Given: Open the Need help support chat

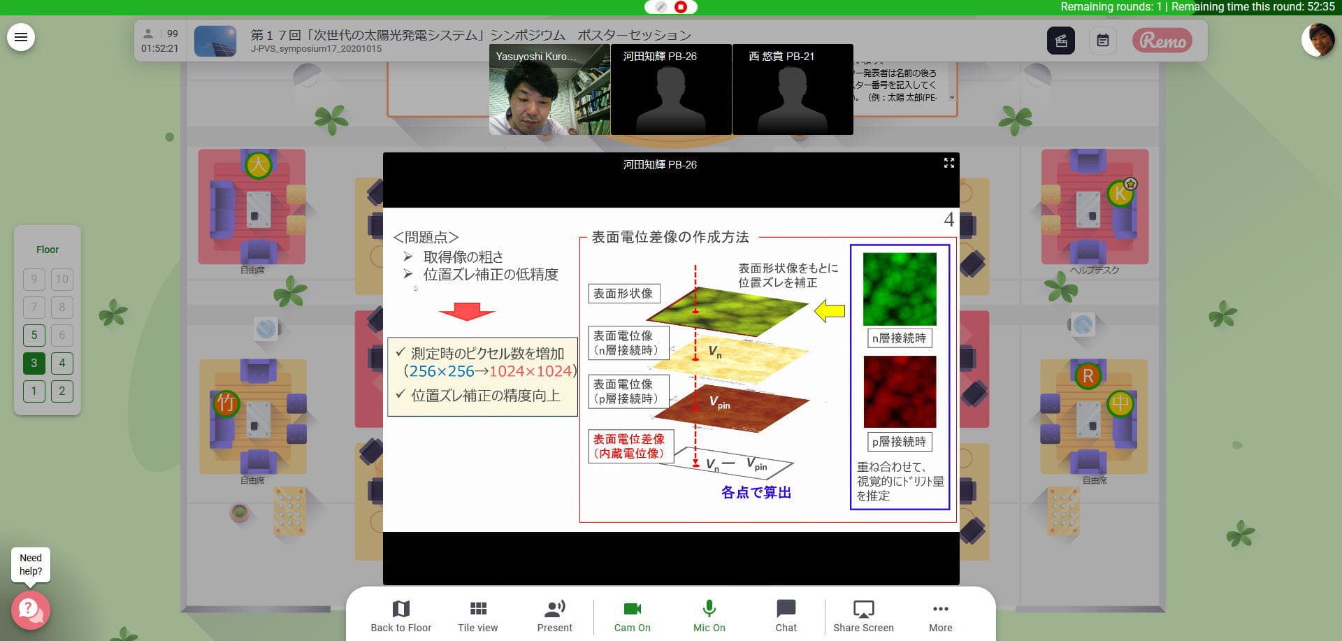Looking at the screenshot, I should 30,610.
